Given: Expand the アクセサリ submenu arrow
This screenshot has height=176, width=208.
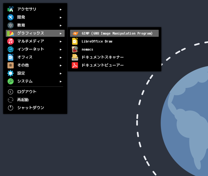Looking at the screenshot, I should point(60,9).
